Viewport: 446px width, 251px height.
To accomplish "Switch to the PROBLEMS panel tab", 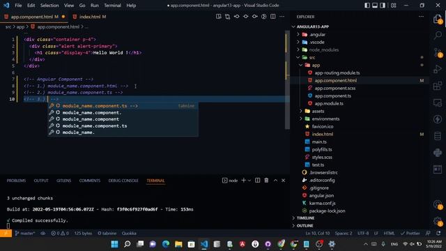I will click(16, 181).
